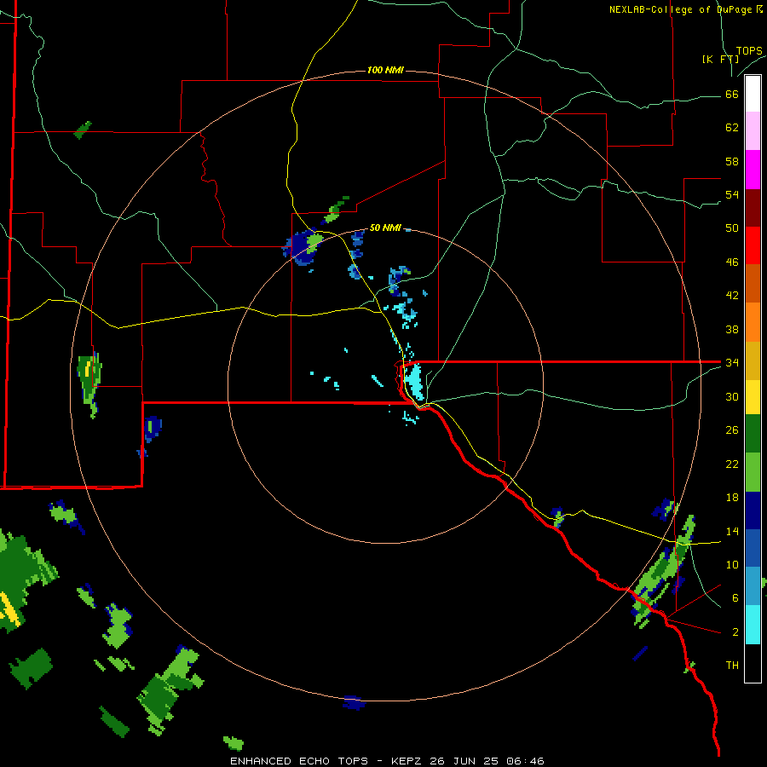Click the 2 legend value
Image resolution: width=767 pixels, height=767 pixels.
coord(735,631)
